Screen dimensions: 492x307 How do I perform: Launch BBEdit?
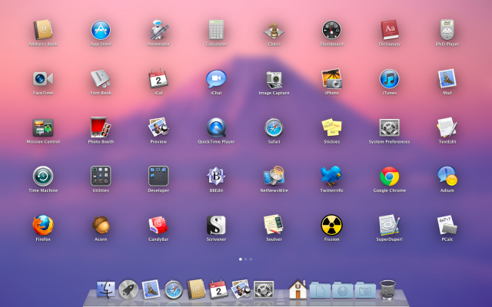coord(216,176)
